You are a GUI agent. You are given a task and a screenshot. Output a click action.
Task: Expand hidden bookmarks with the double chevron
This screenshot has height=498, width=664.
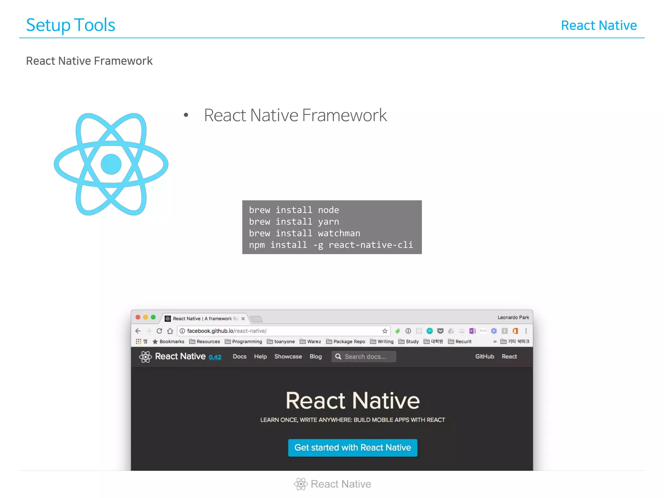495,341
